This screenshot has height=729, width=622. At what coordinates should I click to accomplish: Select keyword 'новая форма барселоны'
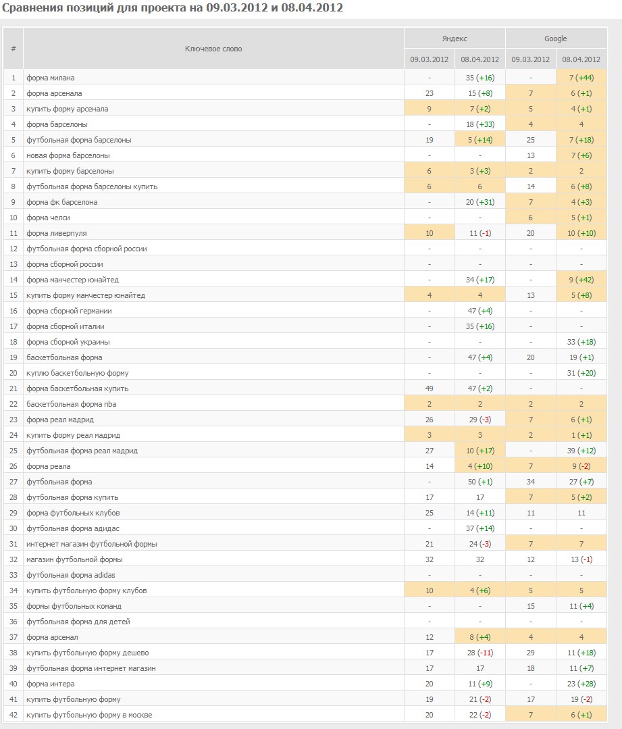[68, 156]
